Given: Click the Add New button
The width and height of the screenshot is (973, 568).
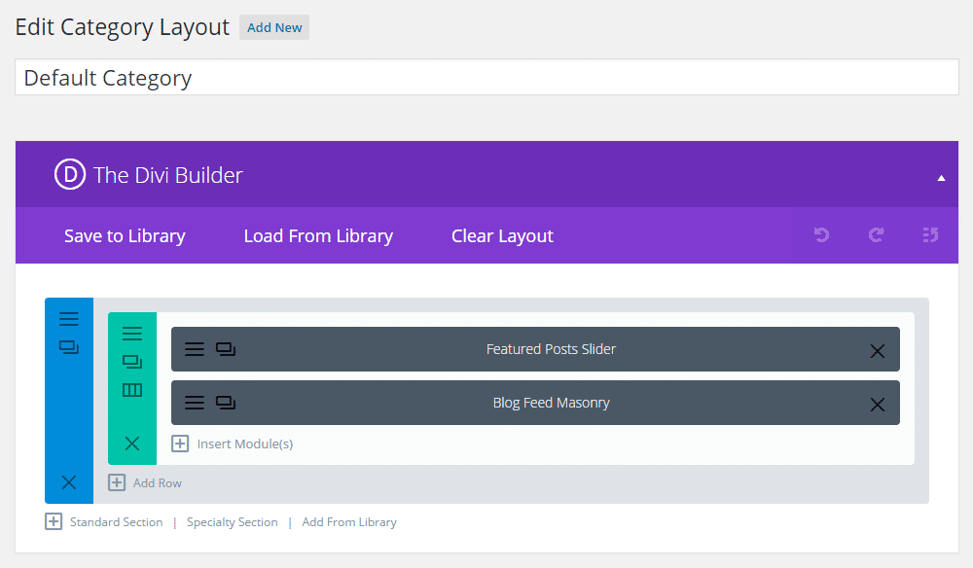Looking at the screenshot, I should tap(274, 27).
